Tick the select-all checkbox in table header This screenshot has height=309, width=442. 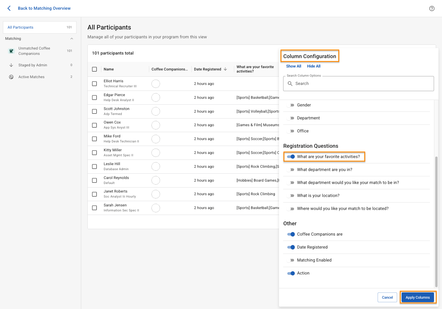94,69
